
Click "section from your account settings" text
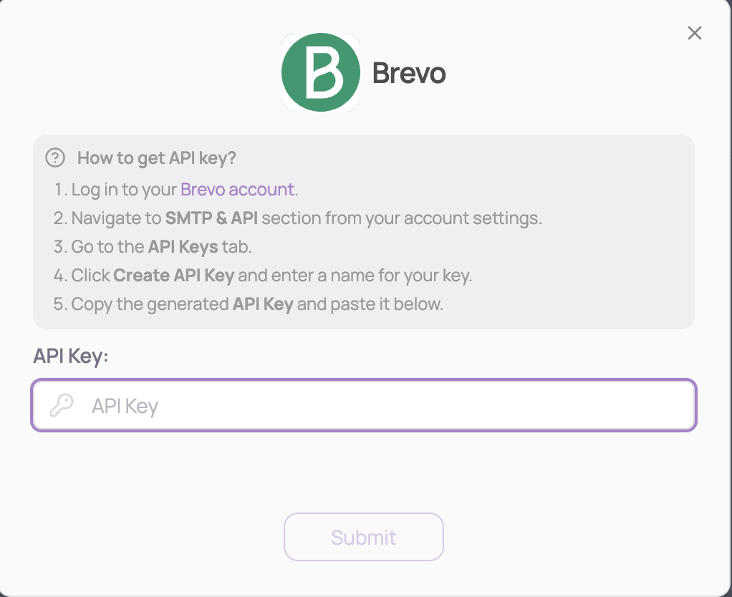coord(401,218)
